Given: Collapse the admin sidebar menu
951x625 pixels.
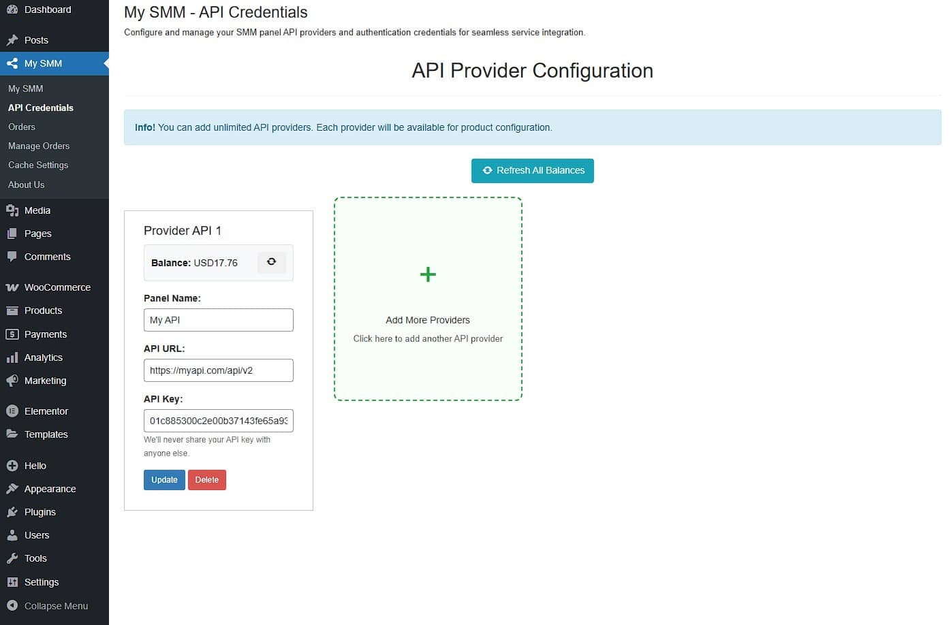Looking at the screenshot, I should click(48, 606).
